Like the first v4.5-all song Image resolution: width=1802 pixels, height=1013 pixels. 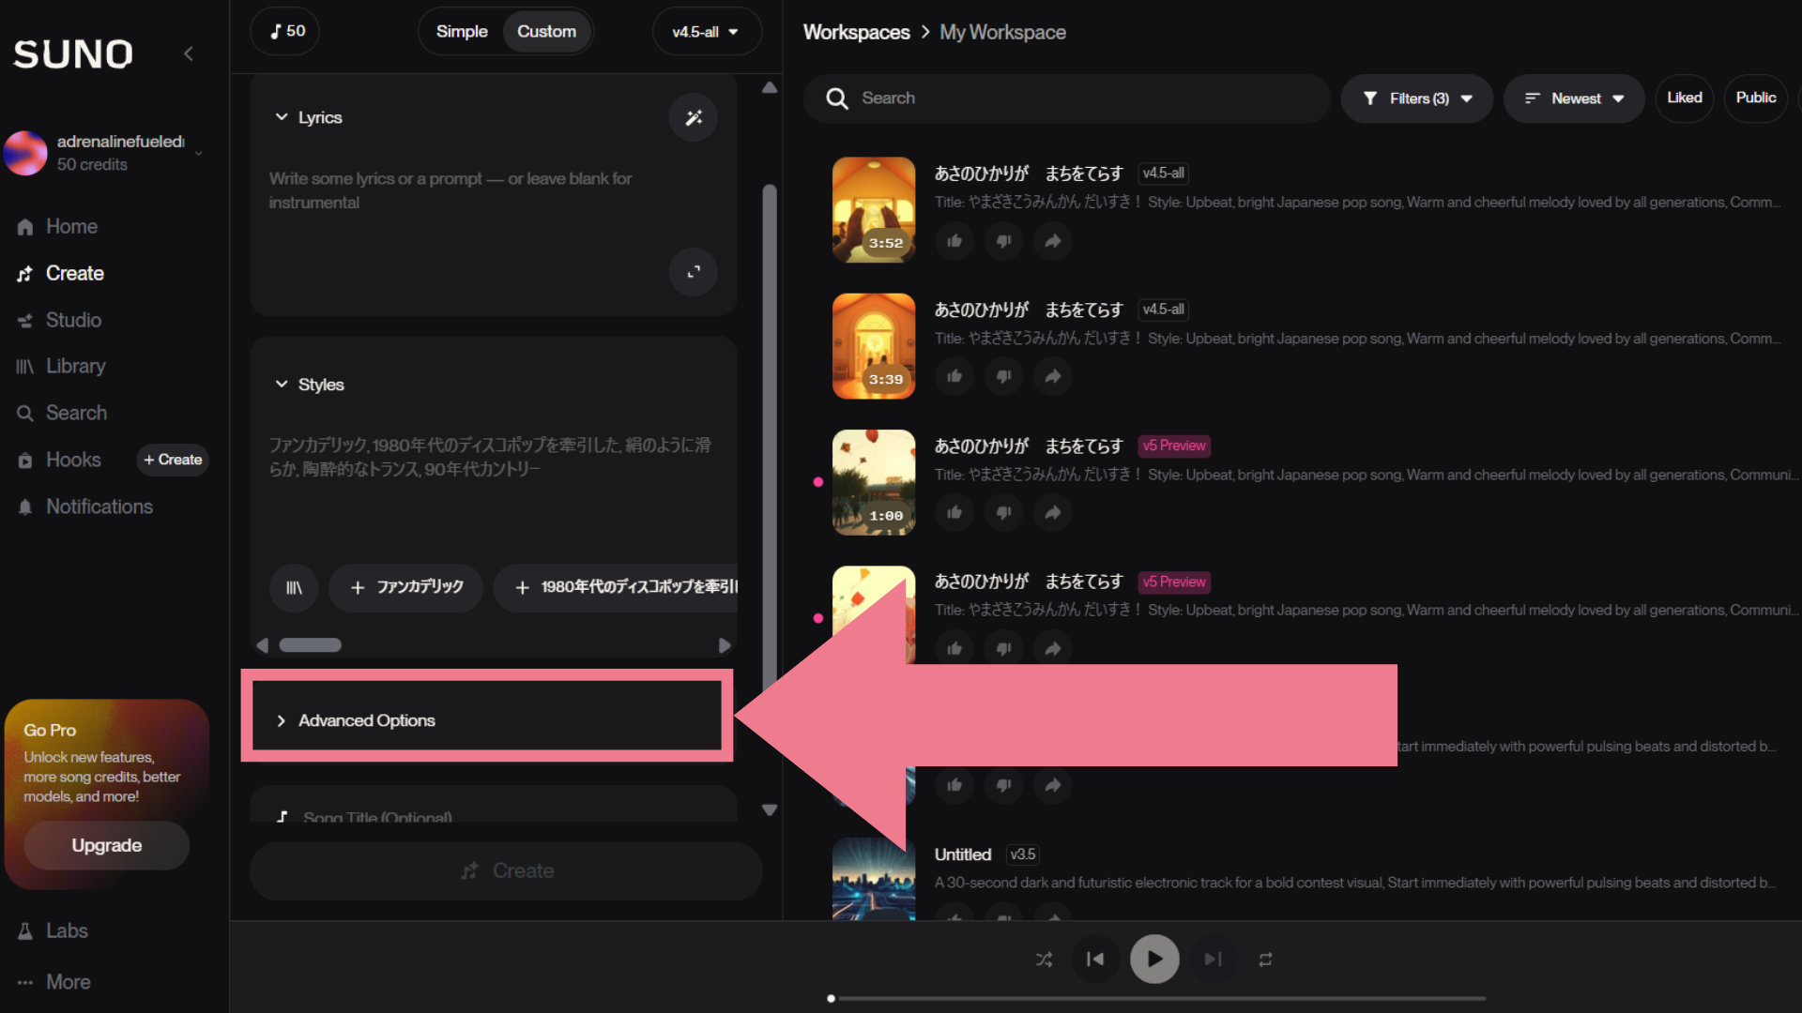(954, 241)
